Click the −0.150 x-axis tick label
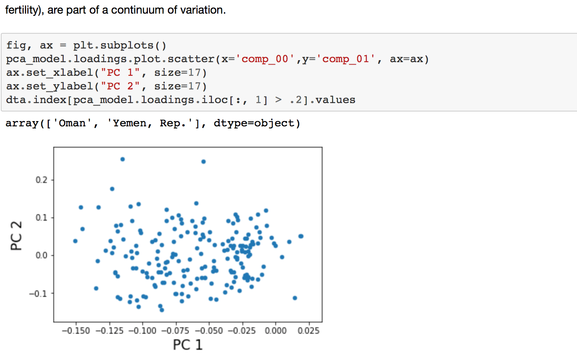This screenshot has width=577, height=361. [76, 331]
